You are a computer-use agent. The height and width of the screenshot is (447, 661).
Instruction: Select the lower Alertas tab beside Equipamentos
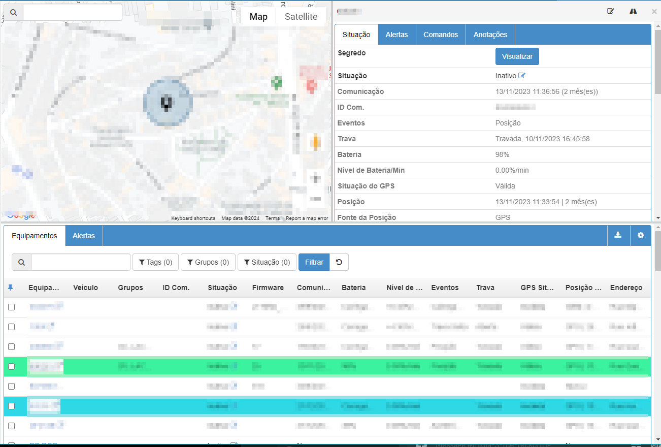[84, 236]
